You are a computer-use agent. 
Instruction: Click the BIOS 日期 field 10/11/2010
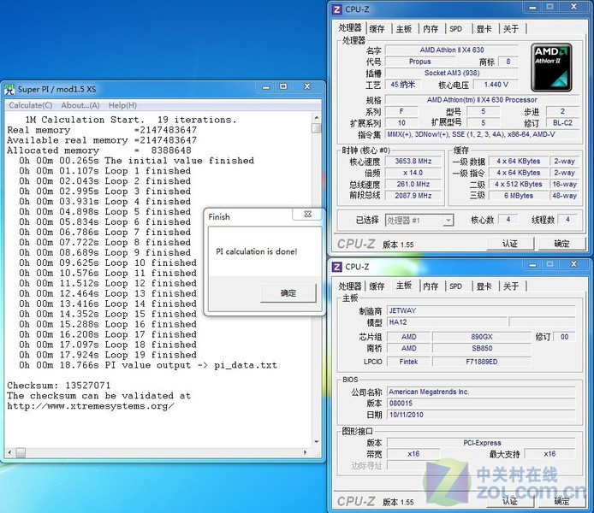tap(481, 415)
